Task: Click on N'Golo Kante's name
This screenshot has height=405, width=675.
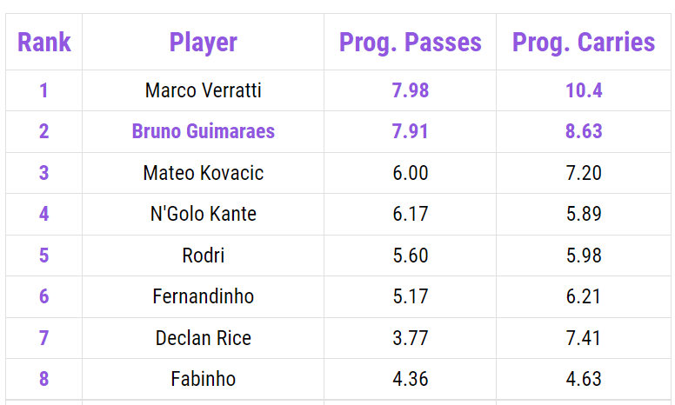Action: pyautogui.click(x=203, y=214)
